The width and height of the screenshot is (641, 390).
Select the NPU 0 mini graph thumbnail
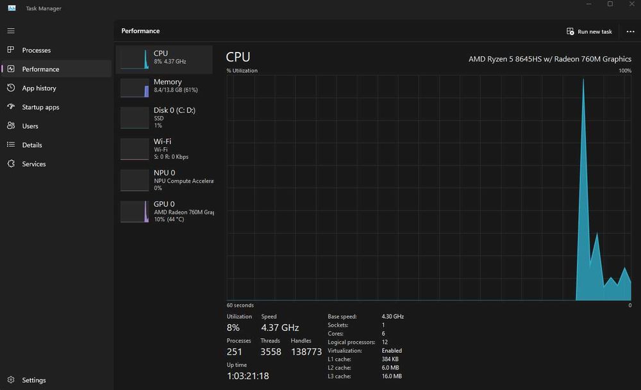tap(135, 181)
